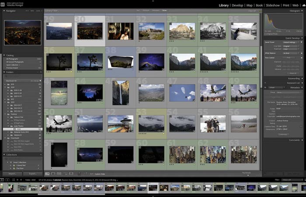Viewport: 306px width, 197px height.
Task: Toggle sort direction icon beside Sort
Action: coord(86,173)
